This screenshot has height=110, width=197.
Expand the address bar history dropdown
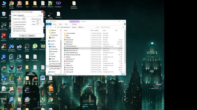pos(96,27)
